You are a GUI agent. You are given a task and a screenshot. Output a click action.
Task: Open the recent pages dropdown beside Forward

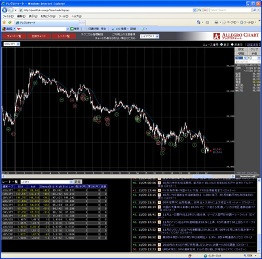coord(16,10)
